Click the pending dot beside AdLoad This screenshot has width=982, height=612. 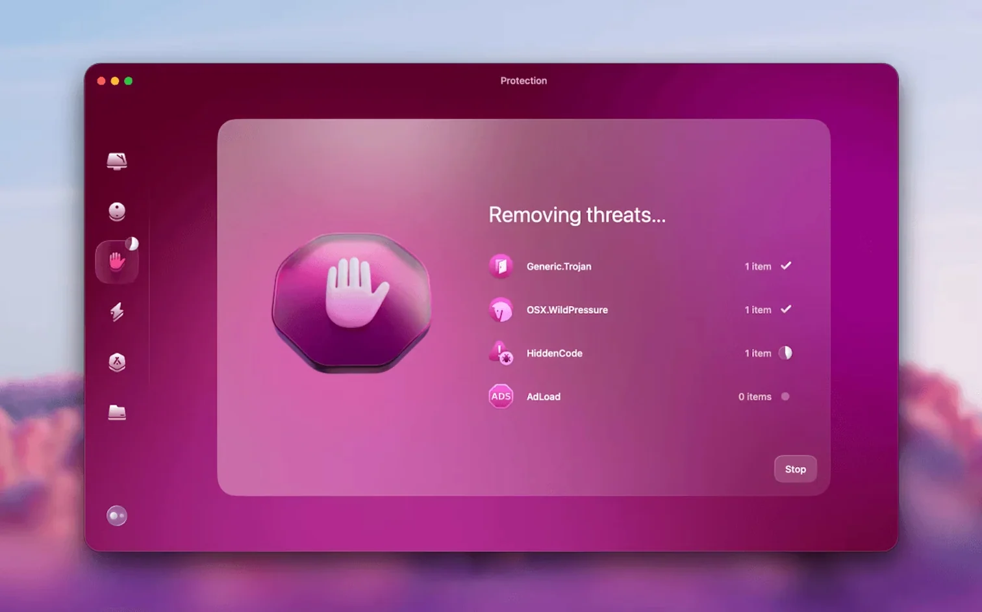pyautogui.click(x=785, y=396)
